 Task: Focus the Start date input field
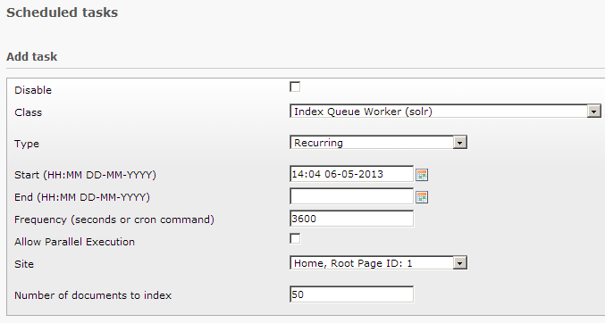click(351, 174)
